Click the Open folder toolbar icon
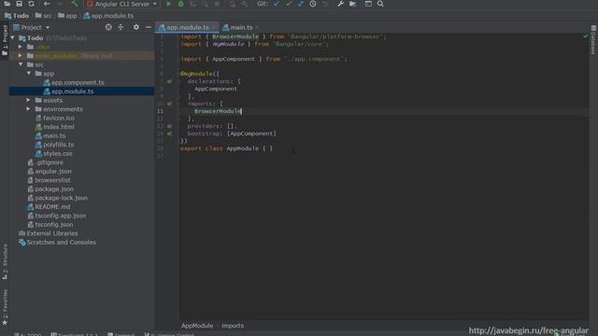 point(7,4)
